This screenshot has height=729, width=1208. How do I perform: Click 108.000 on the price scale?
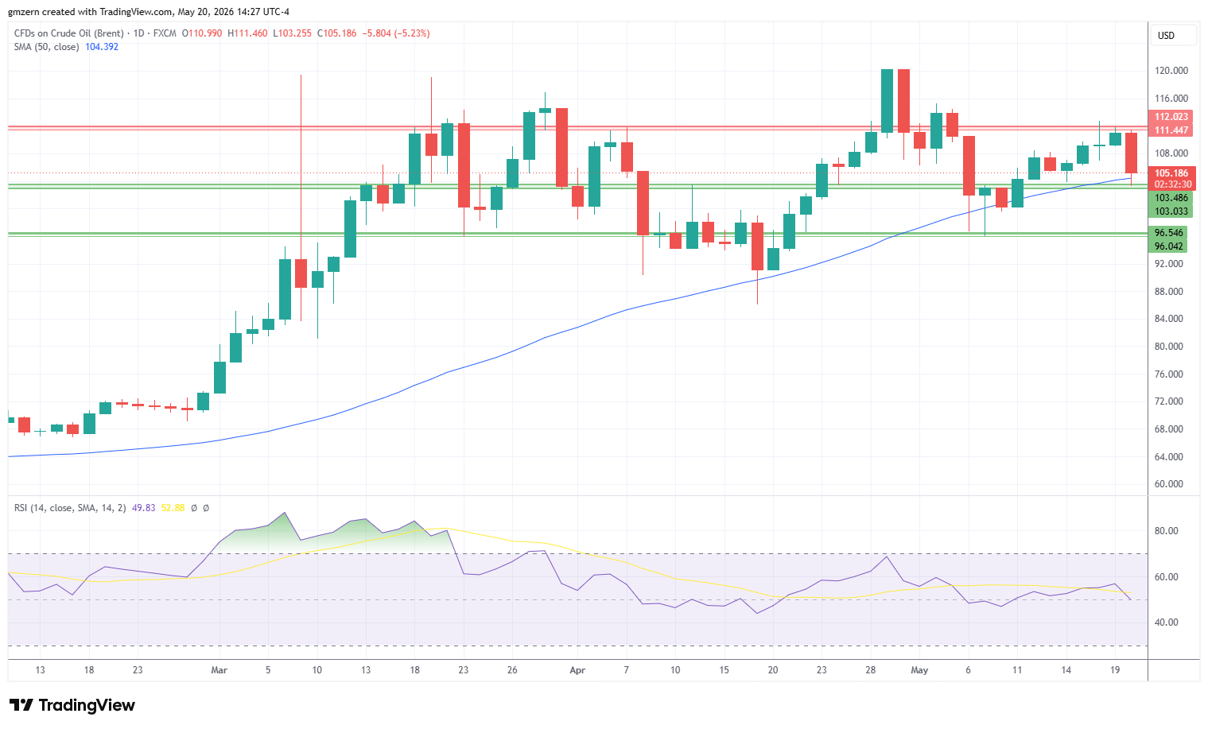pyautogui.click(x=1171, y=153)
